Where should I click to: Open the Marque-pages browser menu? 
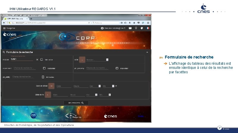34,15
